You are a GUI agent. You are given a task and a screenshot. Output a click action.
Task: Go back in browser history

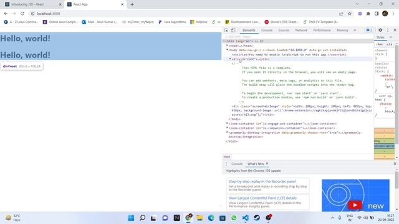click(x=6, y=14)
